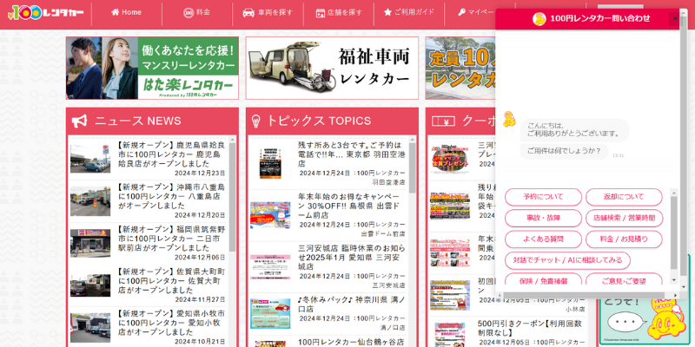
Task: Click thumbnail of 三河安城店 closure notice
Action: (270, 267)
